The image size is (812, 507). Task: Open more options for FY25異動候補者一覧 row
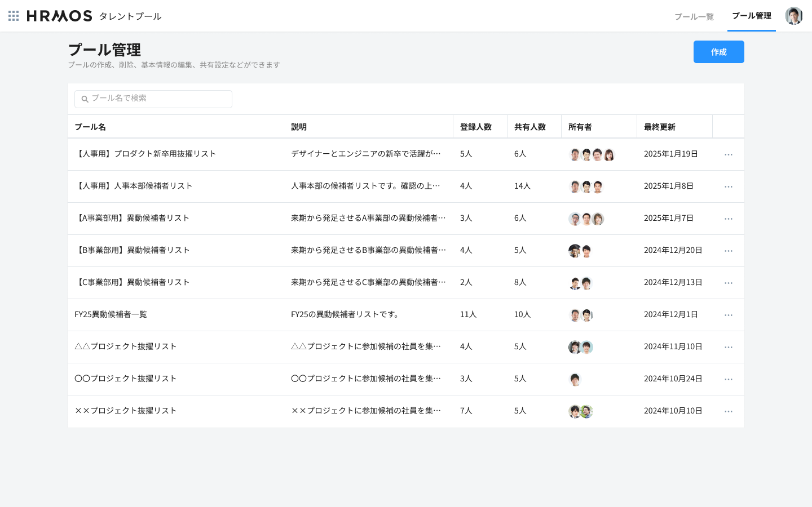pyautogui.click(x=728, y=315)
